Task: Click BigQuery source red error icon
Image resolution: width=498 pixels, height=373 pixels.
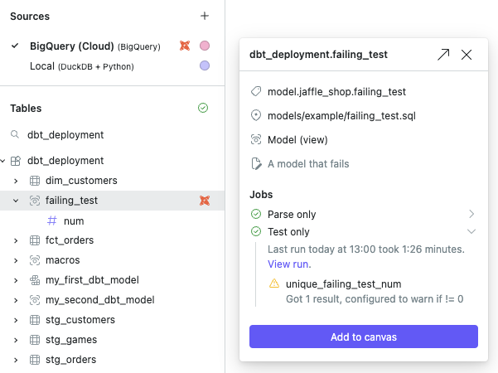Action: point(185,46)
